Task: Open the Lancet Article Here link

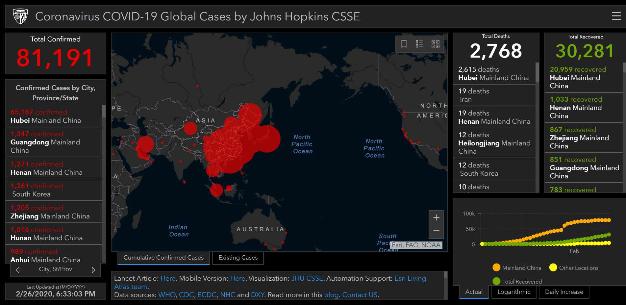Action: pos(168,278)
